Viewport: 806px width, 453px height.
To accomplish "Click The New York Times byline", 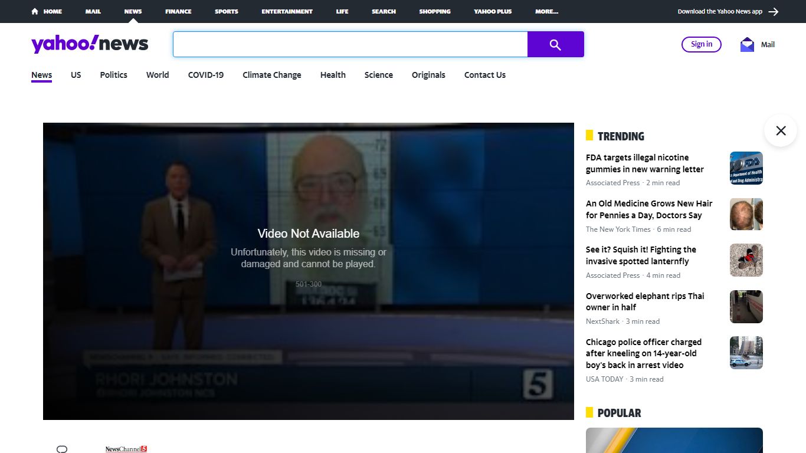I will 638,229.
